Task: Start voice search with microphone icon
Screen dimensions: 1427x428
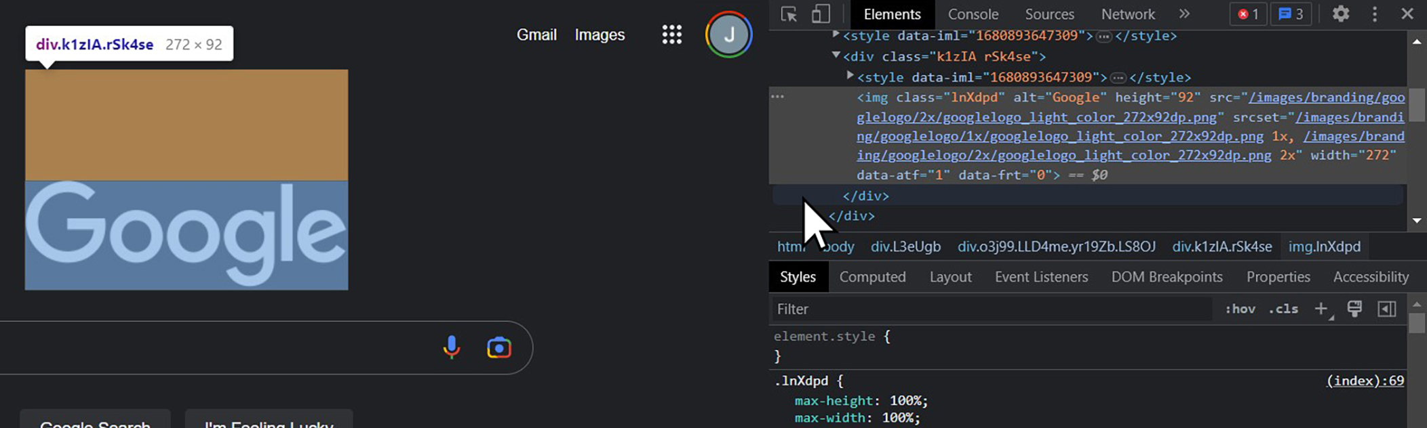Action: pyautogui.click(x=451, y=347)
